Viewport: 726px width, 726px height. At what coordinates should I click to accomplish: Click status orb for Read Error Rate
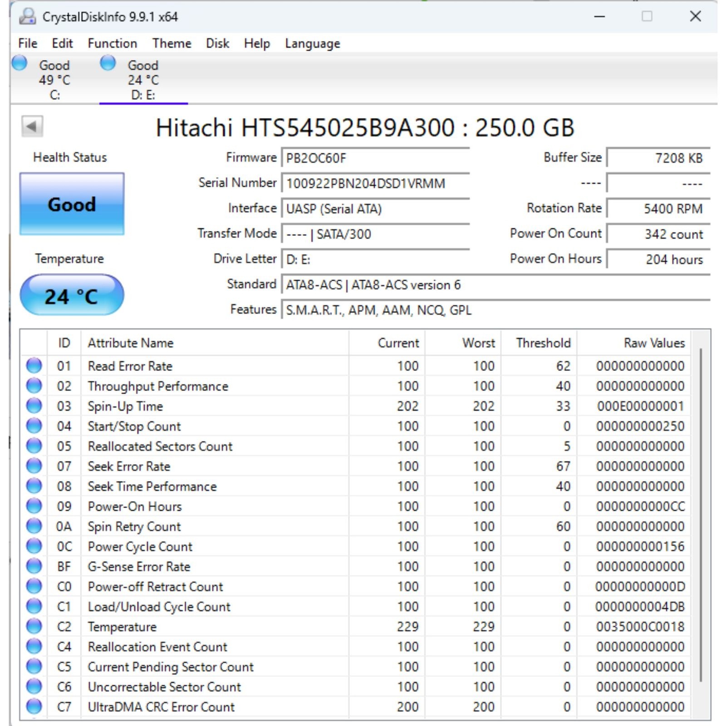(x=34, y=365)
